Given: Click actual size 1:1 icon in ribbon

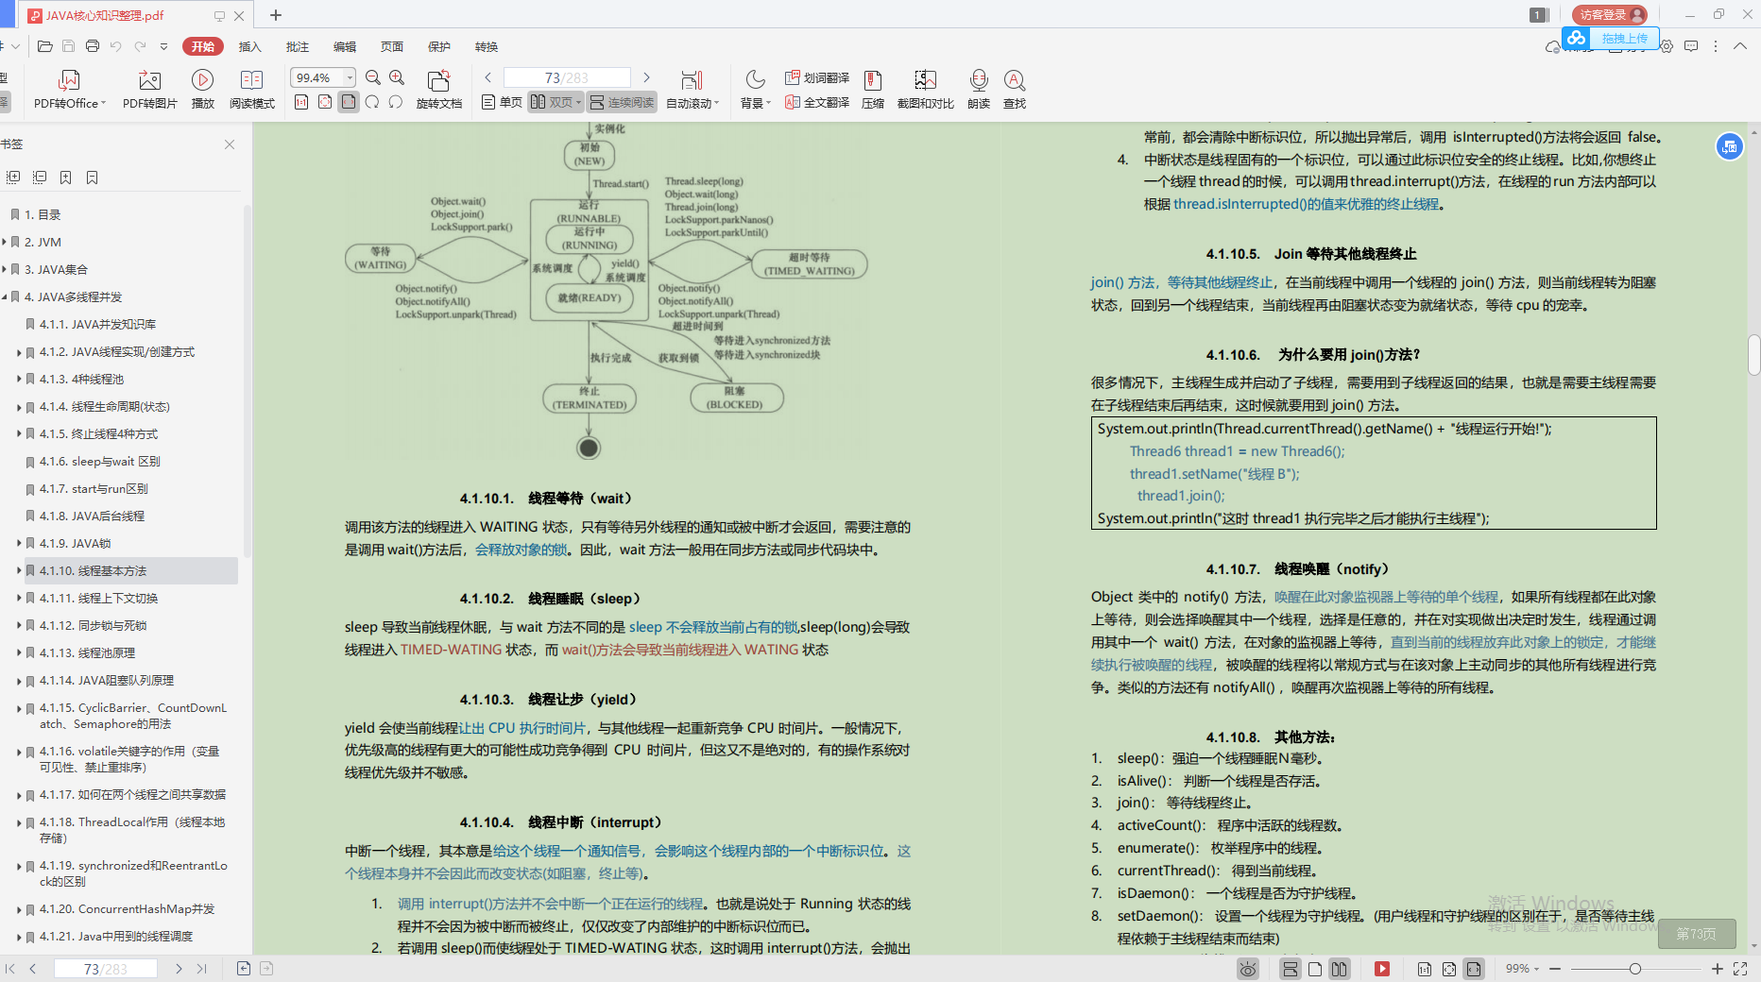Looking at the screenshot, I should [301, 102].
